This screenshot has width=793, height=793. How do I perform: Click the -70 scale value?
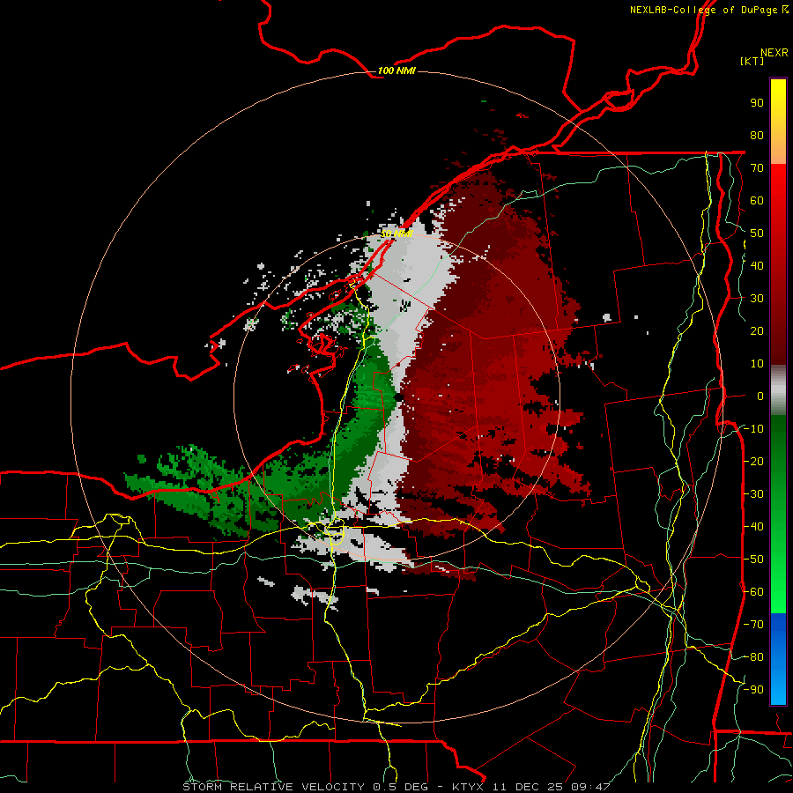point(753,625)
